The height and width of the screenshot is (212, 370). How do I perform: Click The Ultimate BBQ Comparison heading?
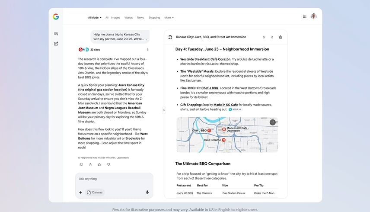pos(203,164)
